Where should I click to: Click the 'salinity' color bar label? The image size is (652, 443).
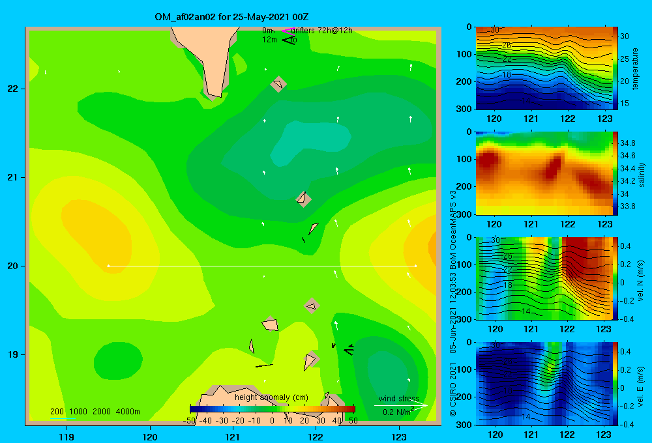pos(642,175)
